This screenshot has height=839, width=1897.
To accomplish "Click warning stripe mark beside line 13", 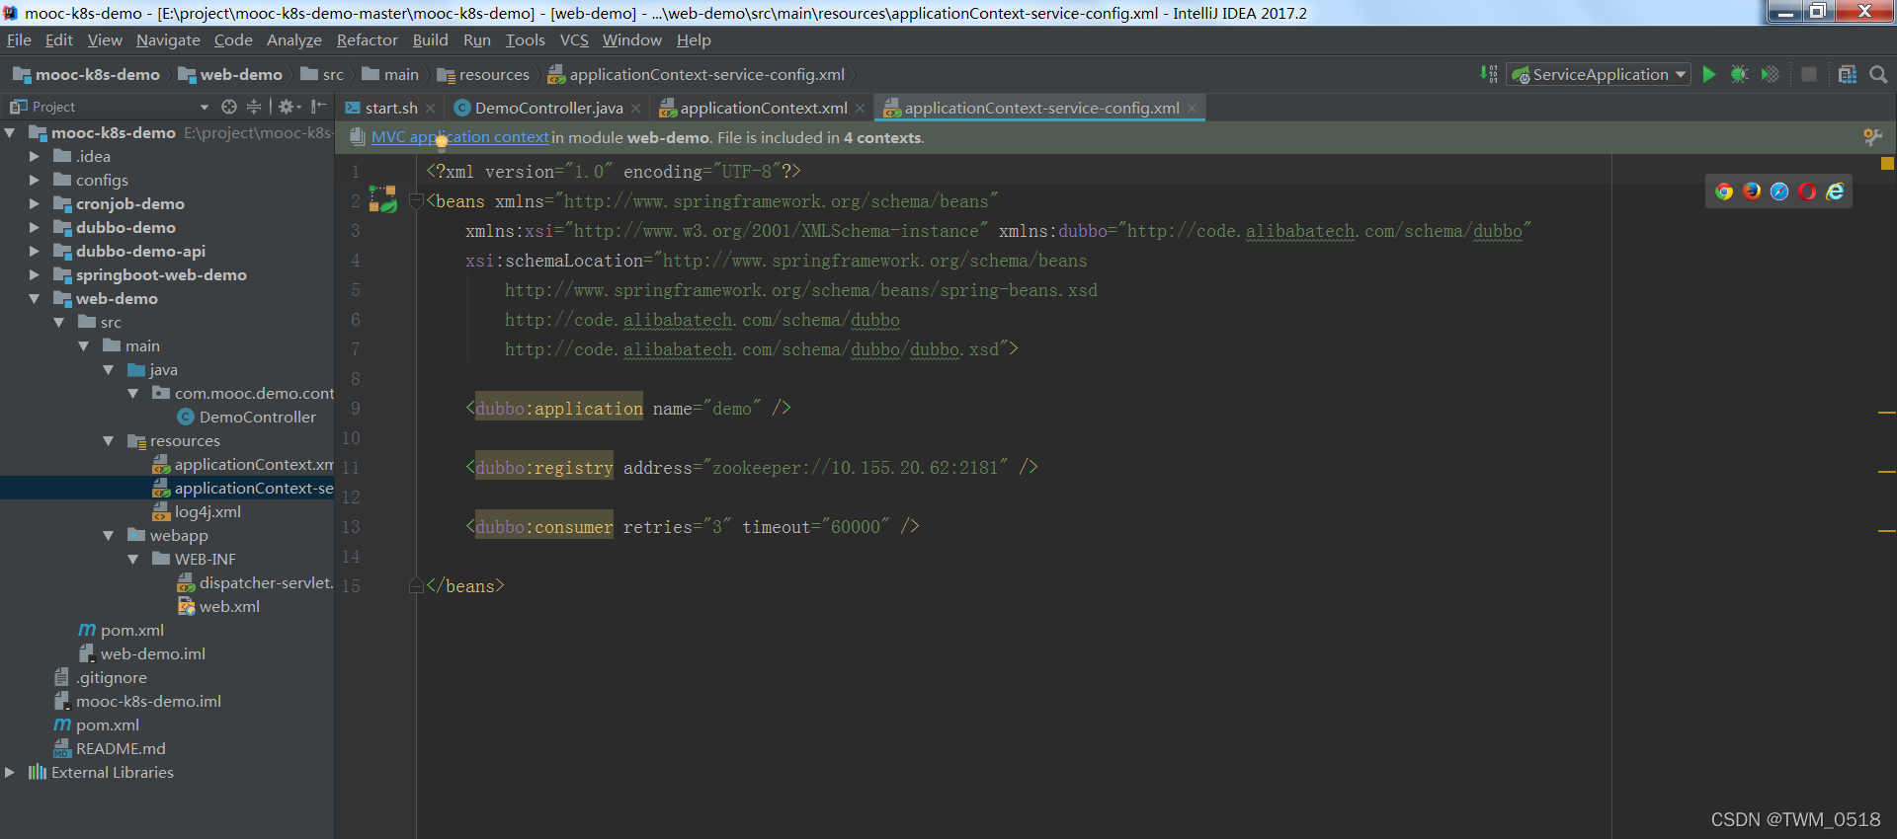I will pyautogui.click(x=1887, y=531).
